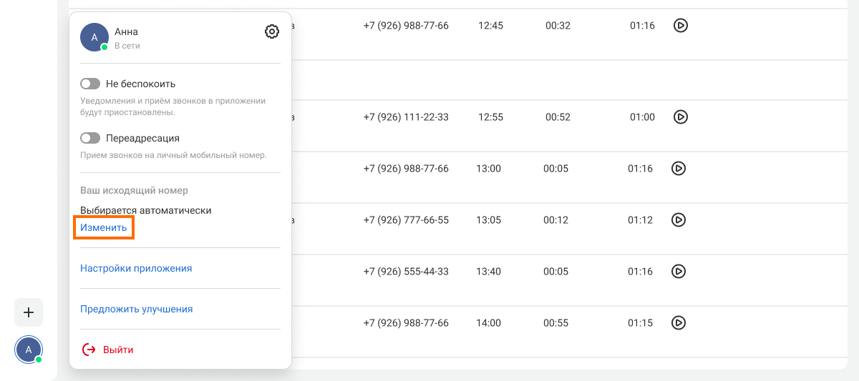Select phone number +7 (926) 555-44-33
Screen dimensions: 859x381
click(406, 272)
